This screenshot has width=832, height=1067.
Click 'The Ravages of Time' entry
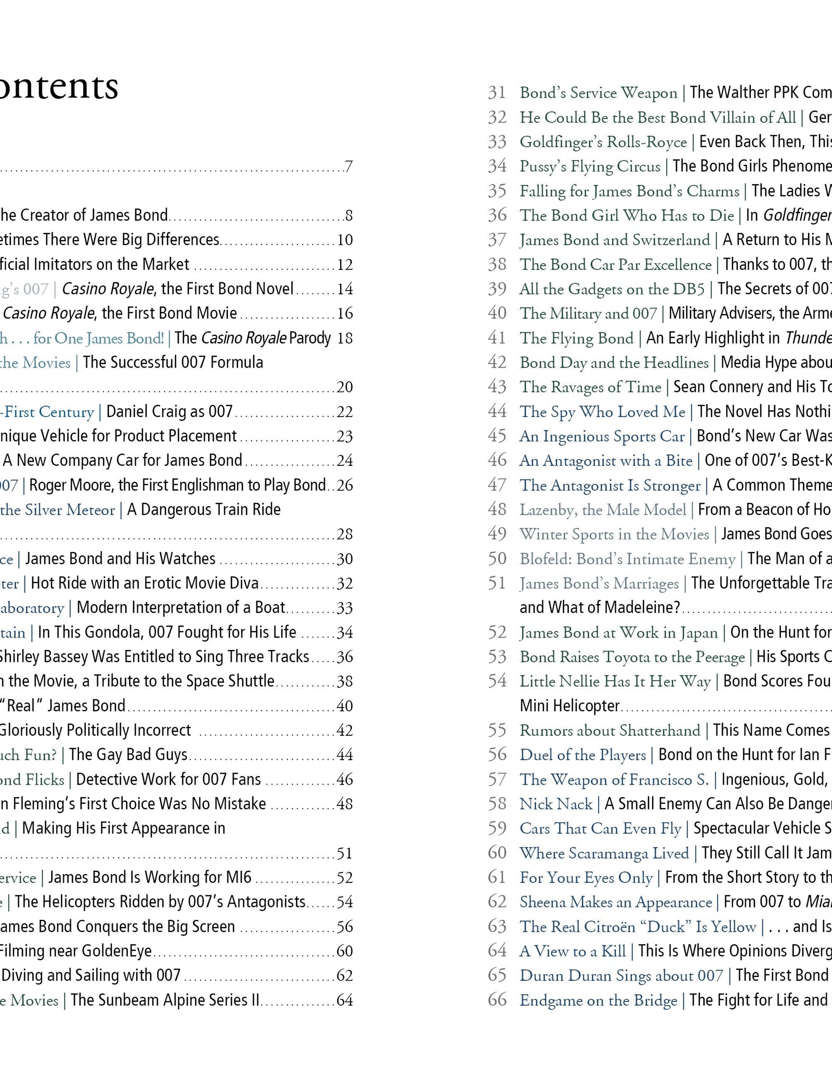(590, 387)
